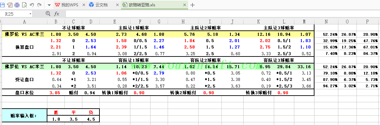Click the export to PDF icon
The height and width of the screenshot is (125, 380).
point(10,5)
